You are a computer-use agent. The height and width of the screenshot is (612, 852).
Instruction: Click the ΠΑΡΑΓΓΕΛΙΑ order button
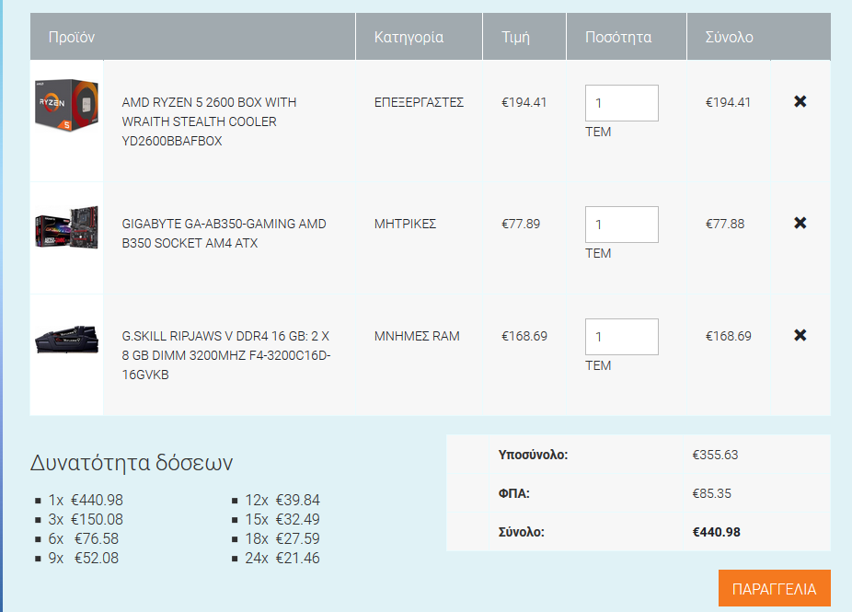[775, 589]
